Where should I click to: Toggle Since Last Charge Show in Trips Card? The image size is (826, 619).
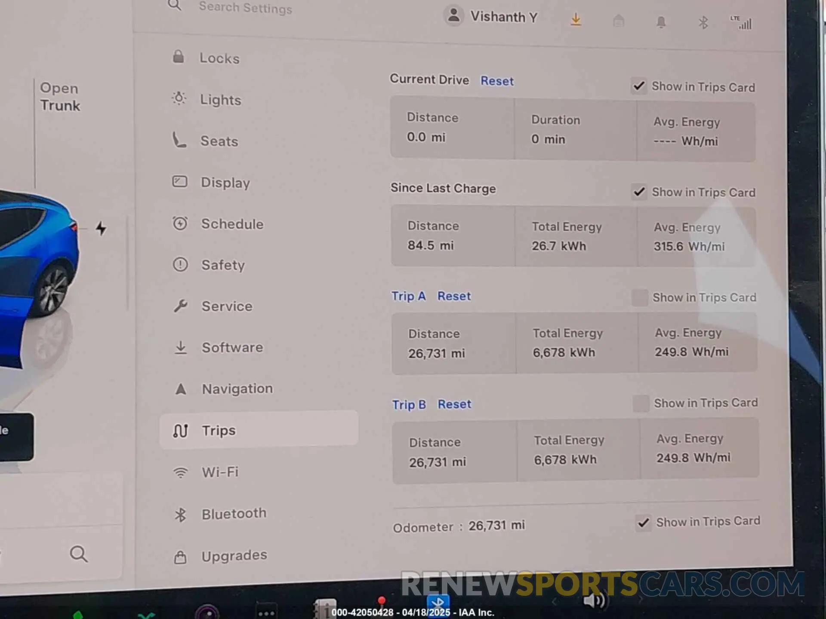tap(639, 192)
